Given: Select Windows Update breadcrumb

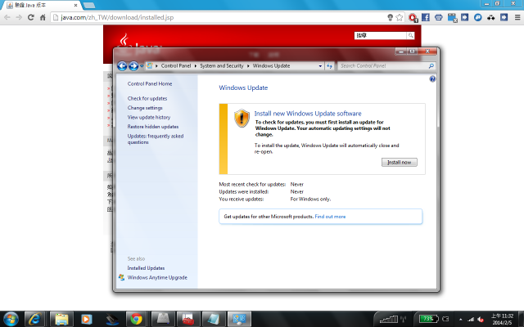Looking at the screenshot, I should click(x=271, y=65).
